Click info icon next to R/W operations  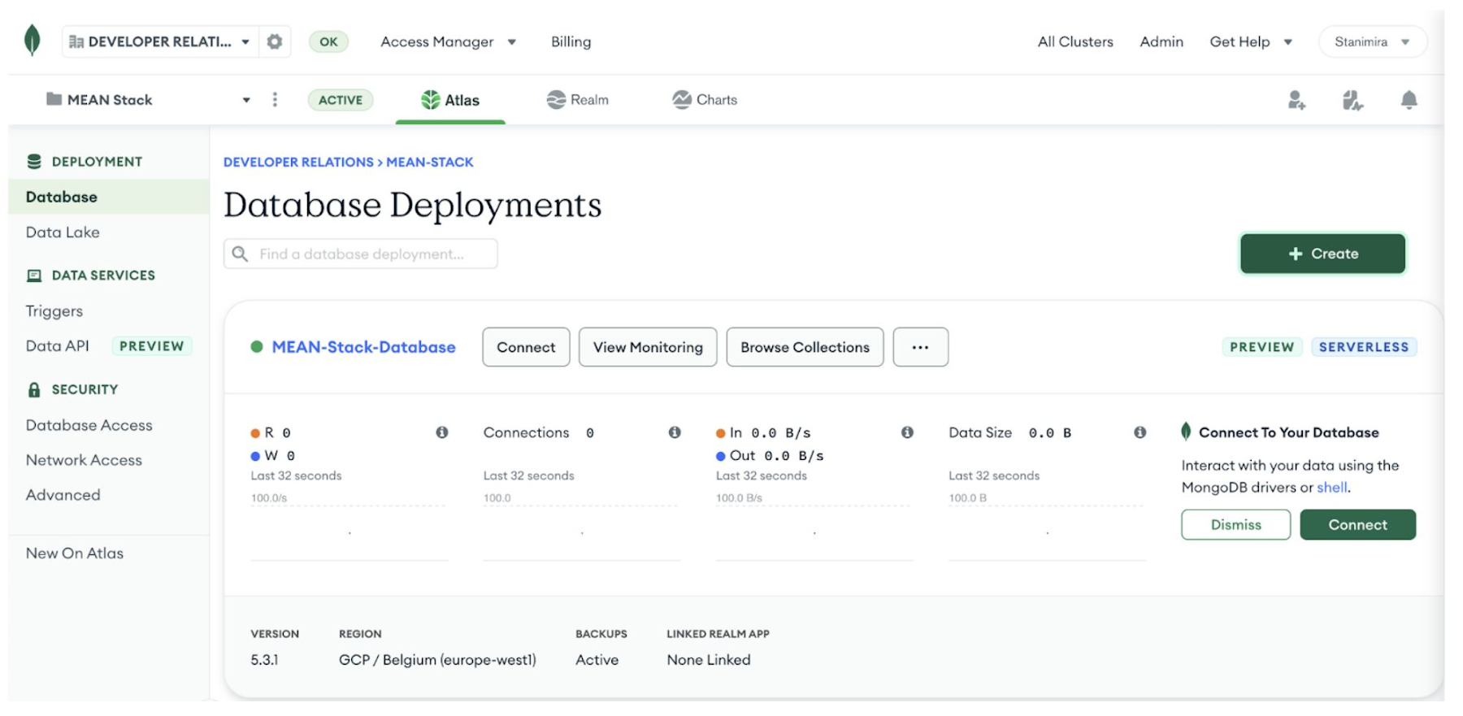click(x=442, y=432)
